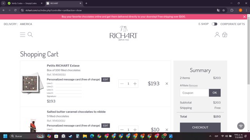
Task: Open WhatsApp from taskbar
Action: pos(164,136)
